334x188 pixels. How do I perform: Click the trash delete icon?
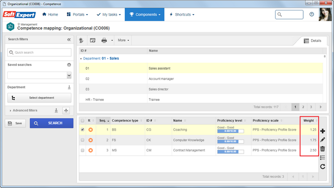point(323,149)
